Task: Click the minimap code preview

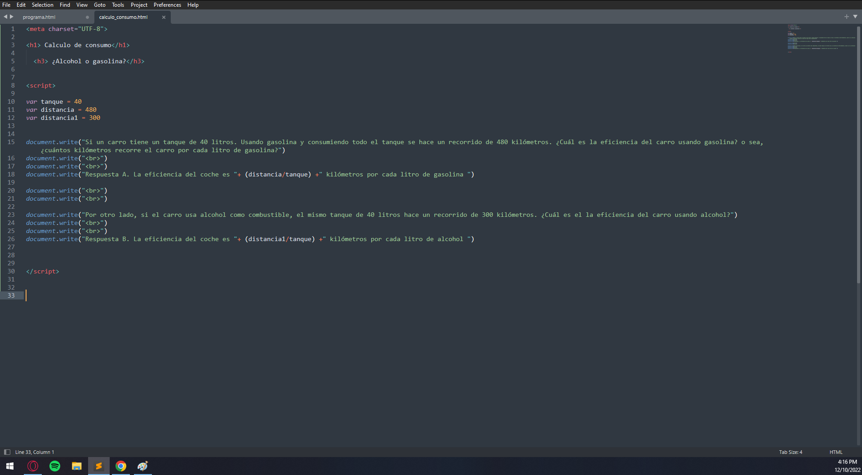Action: (x=821, y=39)
